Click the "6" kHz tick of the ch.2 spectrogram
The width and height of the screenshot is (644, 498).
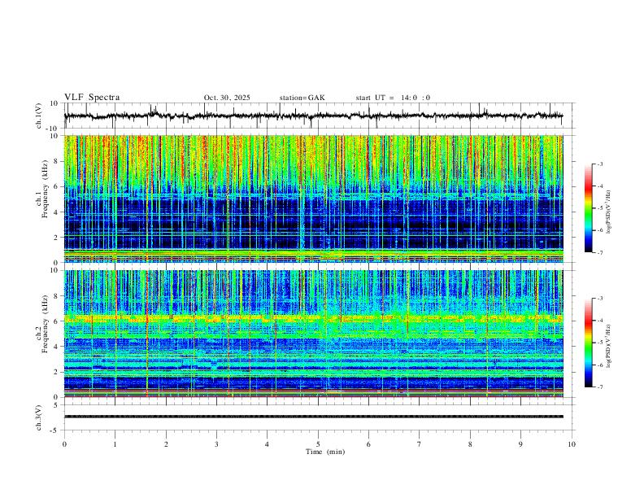(56, 321)
